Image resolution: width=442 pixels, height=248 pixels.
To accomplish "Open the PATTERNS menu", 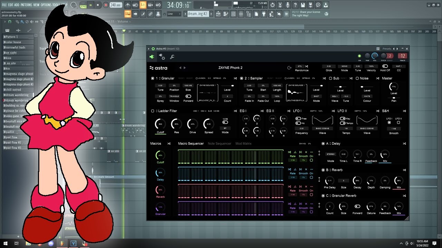I will 26,5.
